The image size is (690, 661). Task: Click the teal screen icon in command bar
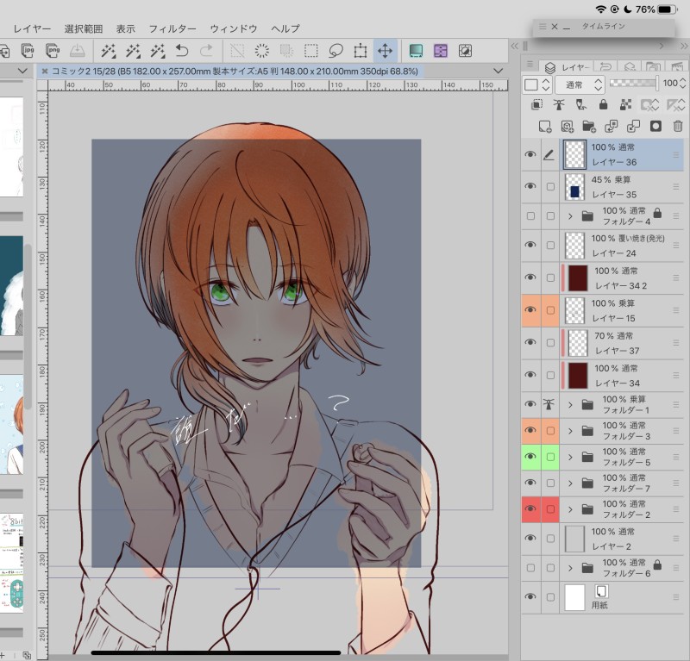click(x=416, y=51)
